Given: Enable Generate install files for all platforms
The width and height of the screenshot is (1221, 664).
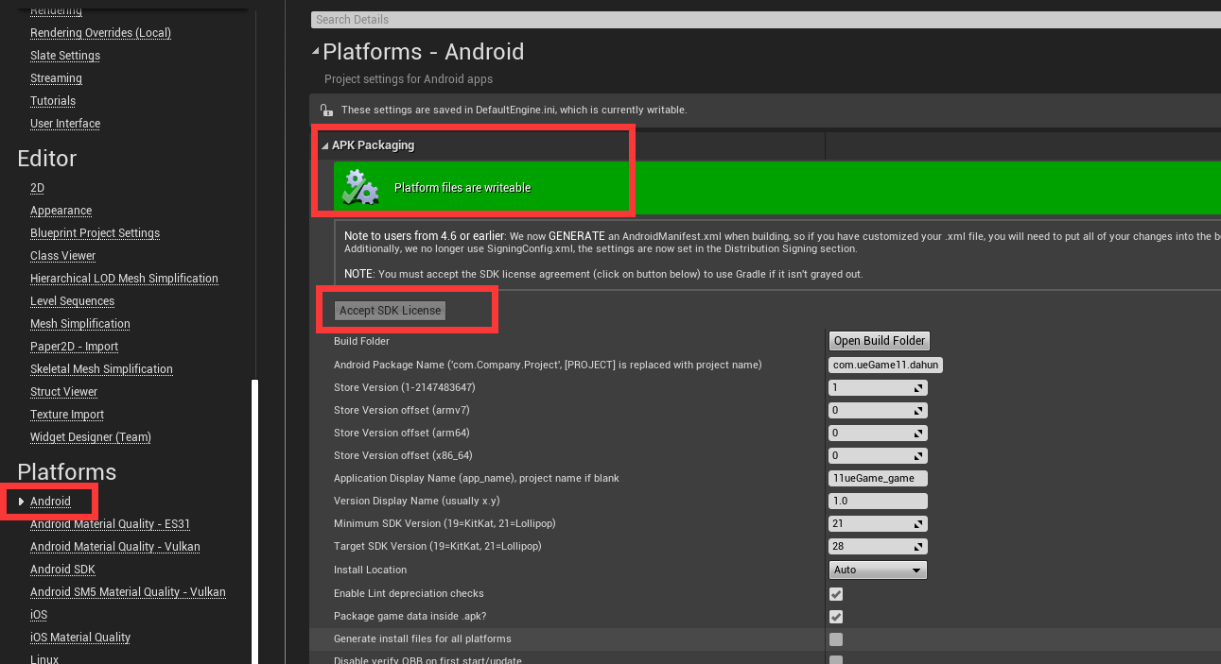Looking at the screenshot, I should tap(835, 639).
